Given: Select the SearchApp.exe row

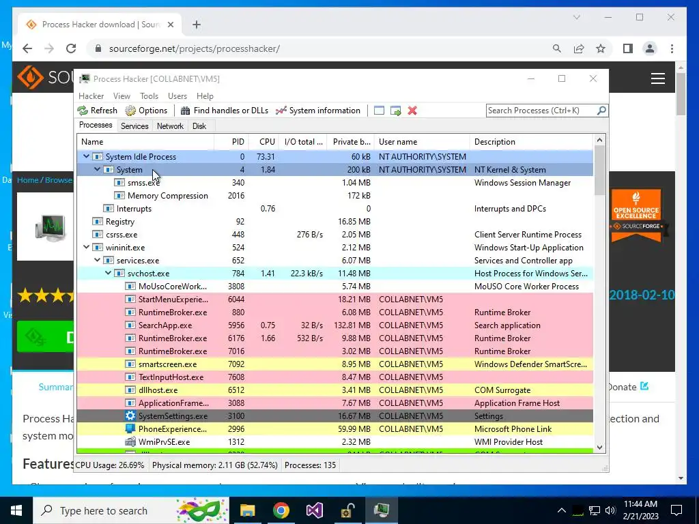Looking at the screenshot, I should tap(334, 325).
